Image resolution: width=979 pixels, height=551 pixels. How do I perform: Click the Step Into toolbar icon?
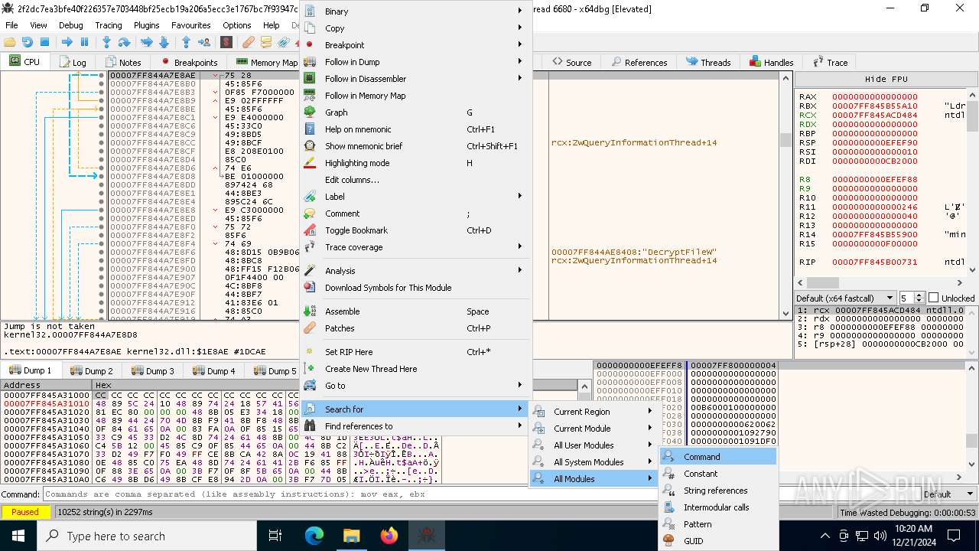pos(107,42)
